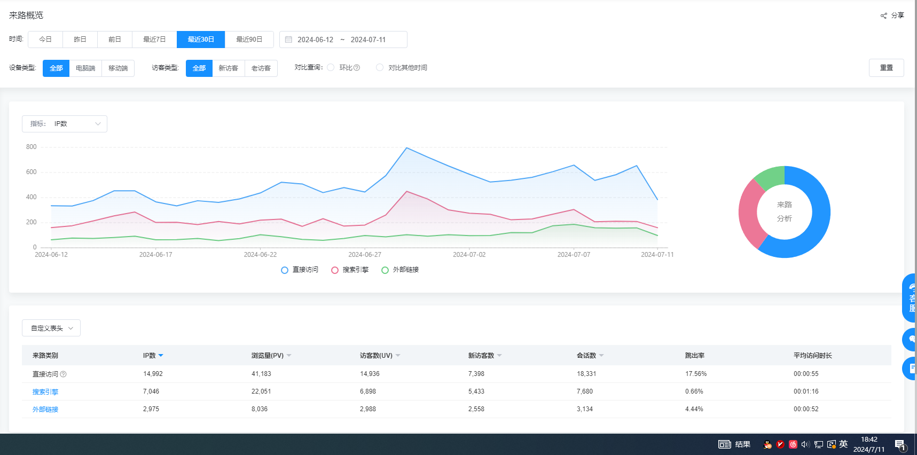Switch time range to 最近90日
Image resolution: width=917 pixels, height=455 pixels.
(x=249, y=40)
